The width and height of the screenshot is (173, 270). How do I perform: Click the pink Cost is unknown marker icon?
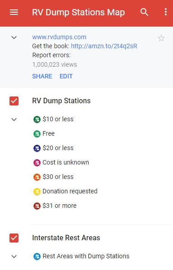point(37,163)
